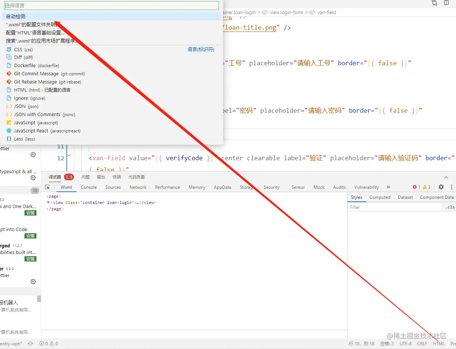This screenshot has width=456, height=349.
Task: Select the 自动检测 language option
Action: 111,16
